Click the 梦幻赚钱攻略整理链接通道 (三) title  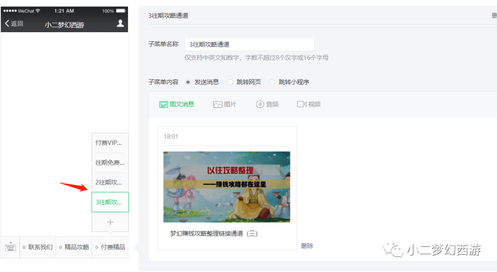point(214,234)
